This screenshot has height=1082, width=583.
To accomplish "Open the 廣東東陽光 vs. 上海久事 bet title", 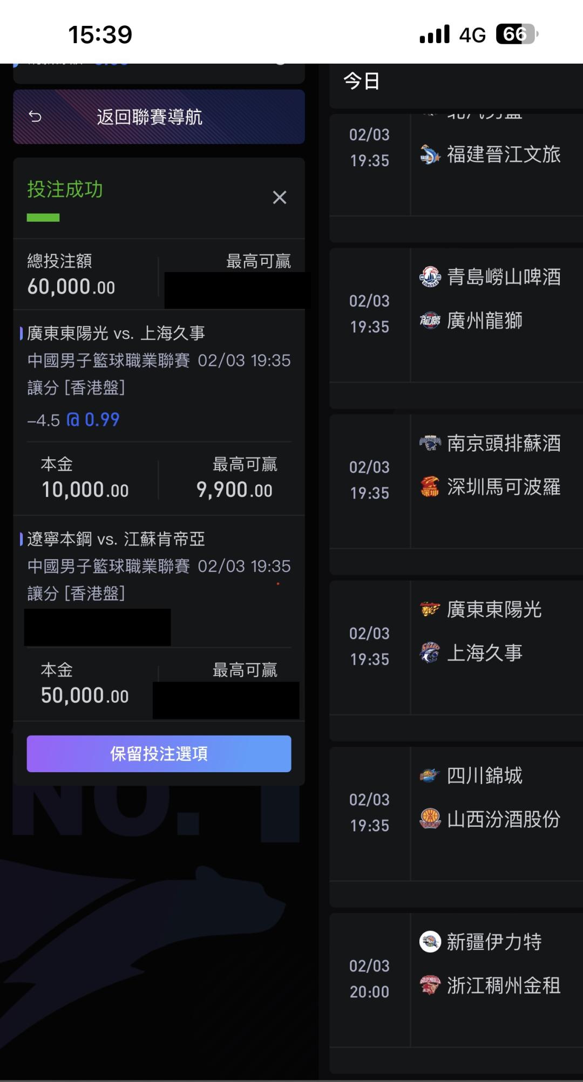I will [116, 334].
